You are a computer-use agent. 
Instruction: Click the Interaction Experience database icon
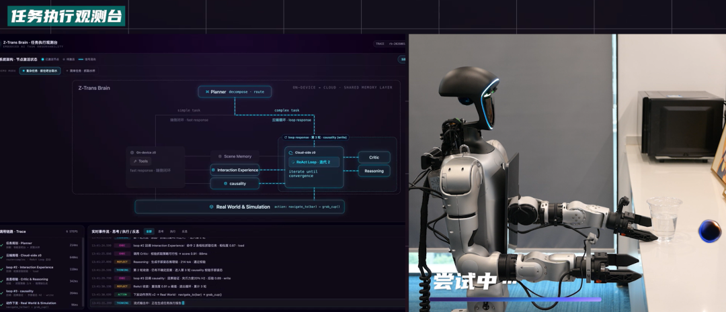pyautogui.click(x=213, y=170)
